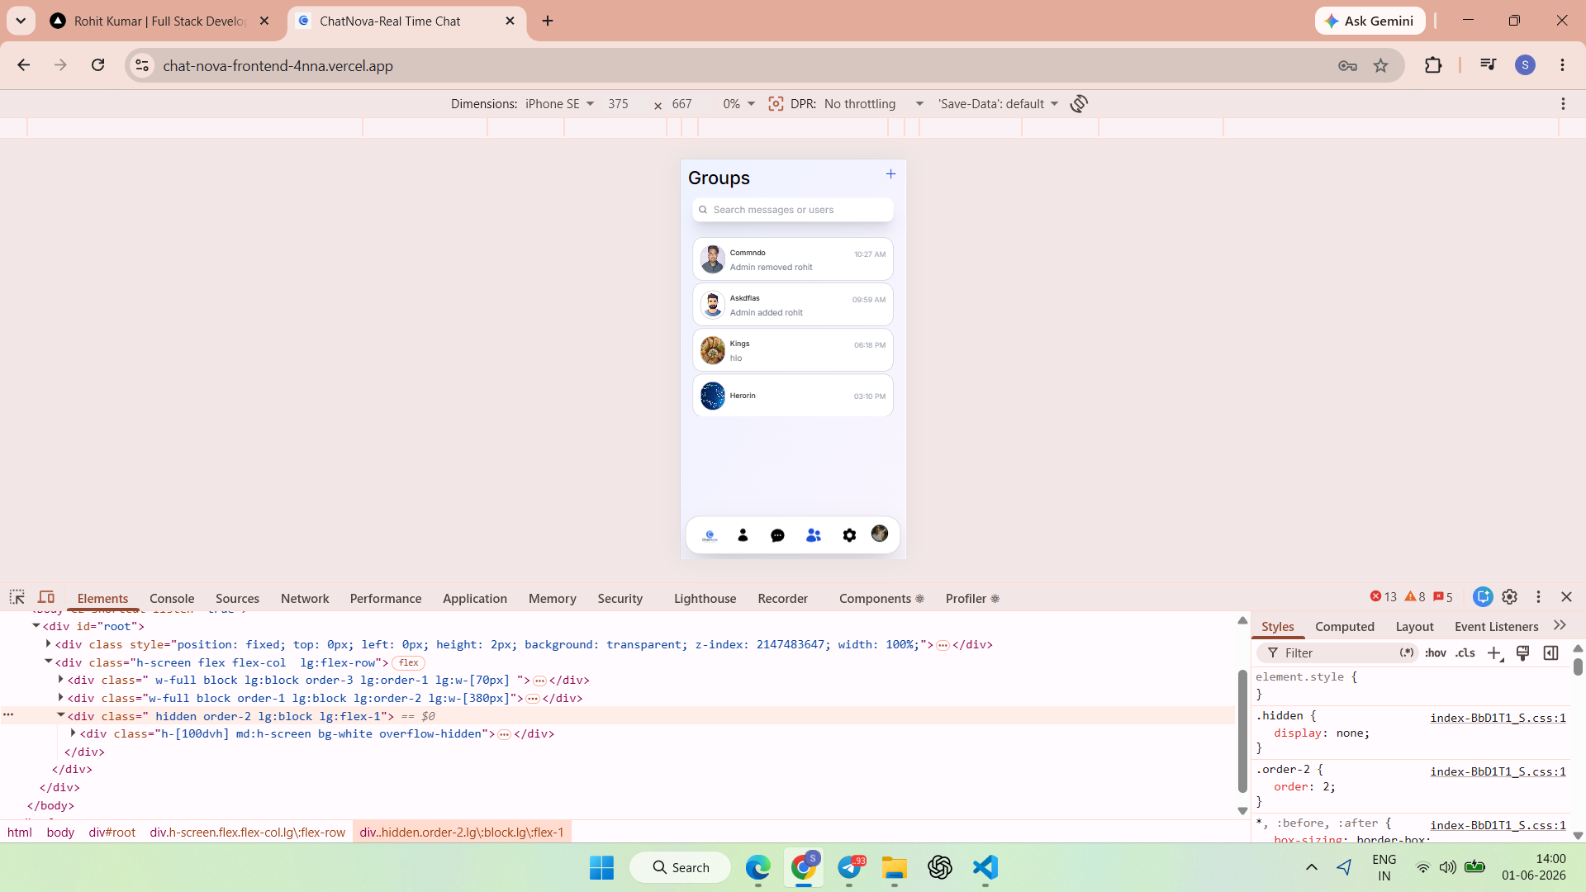Open profile avatar in app bottom nav
Viewport: 1586px width, 892px height.
880,534
